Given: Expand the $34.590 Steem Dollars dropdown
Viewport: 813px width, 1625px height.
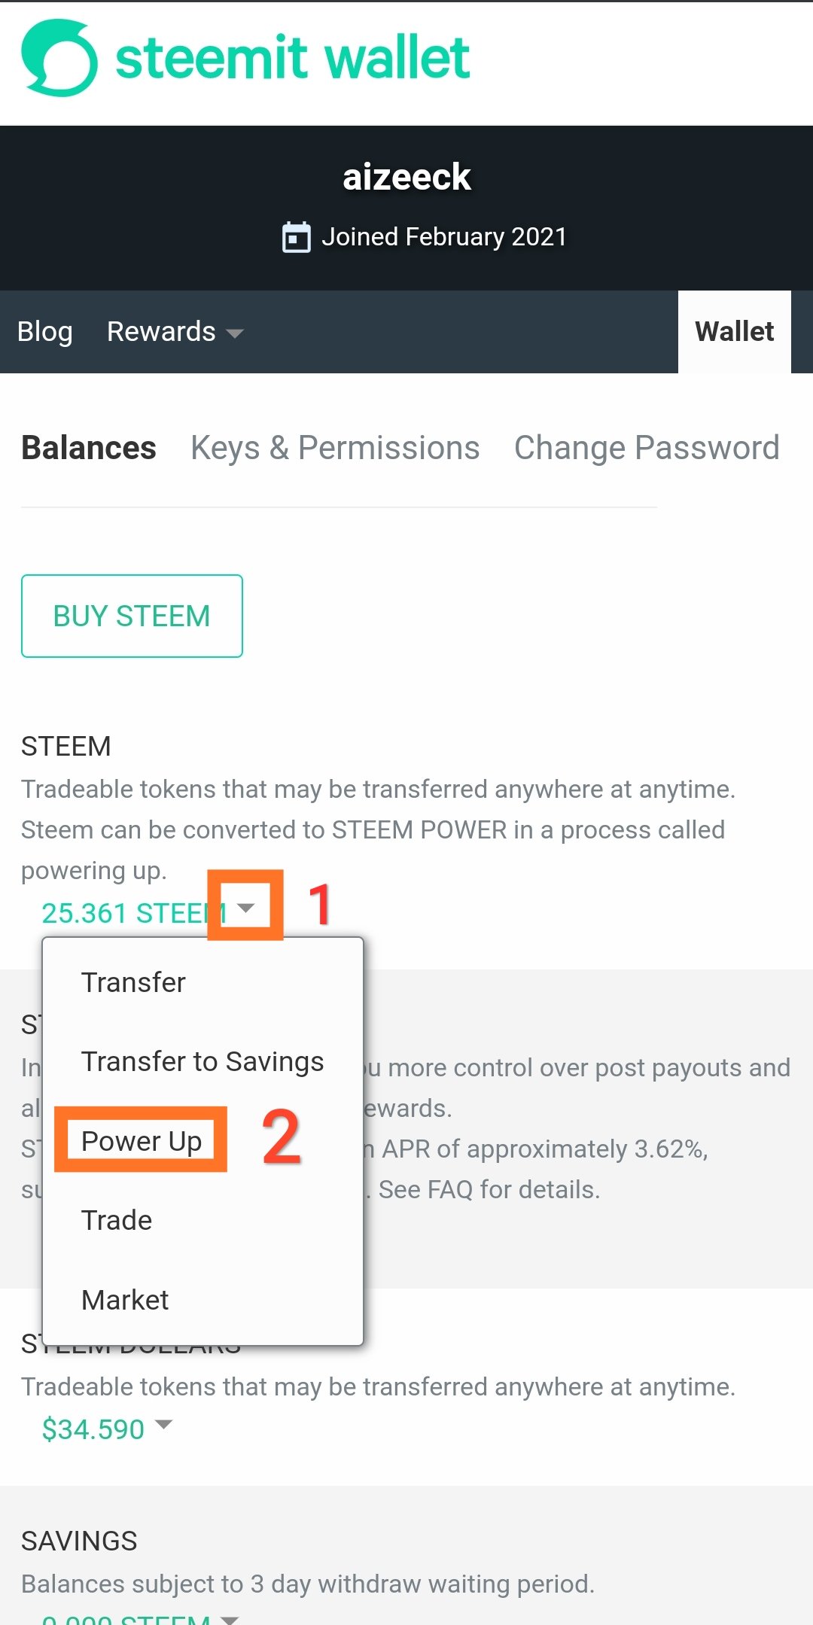Looking at the screenshot, I should pos(163,1424).
